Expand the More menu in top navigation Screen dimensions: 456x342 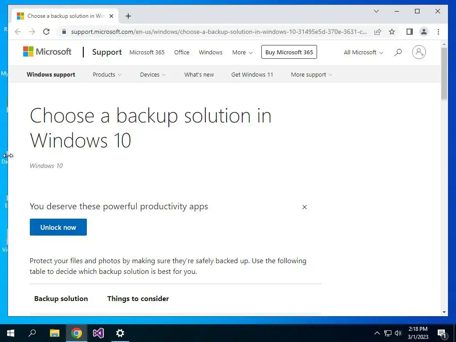pyautogui.click(x=242, y=53)
